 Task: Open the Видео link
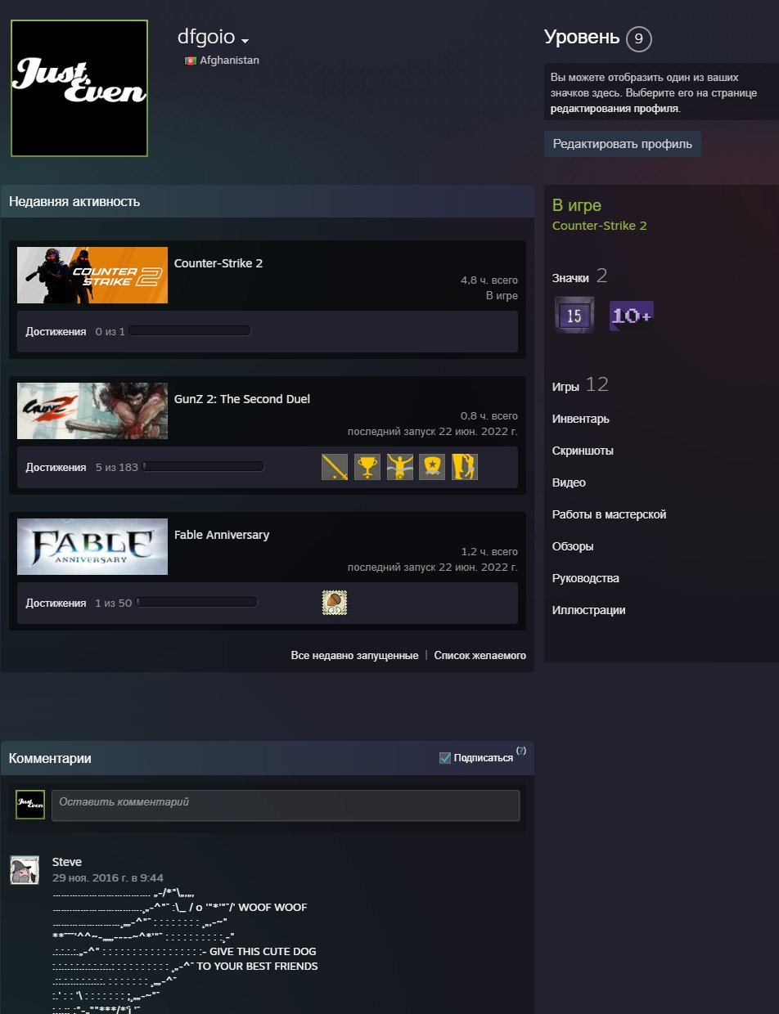pos(569,482)
